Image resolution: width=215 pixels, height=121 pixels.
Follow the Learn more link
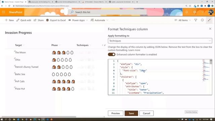coord(134,50)
